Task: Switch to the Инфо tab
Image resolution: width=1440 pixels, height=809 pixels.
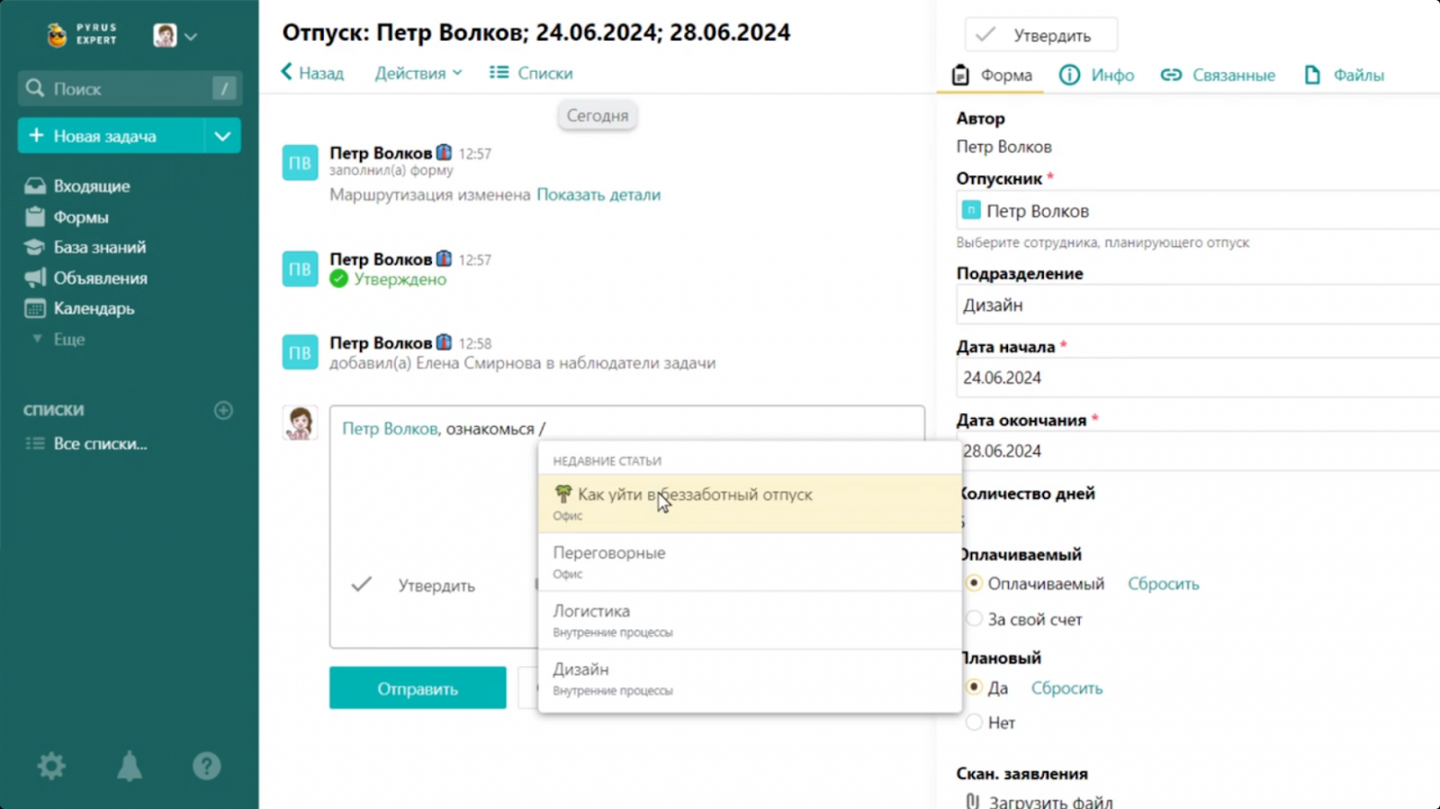Action: [x=1097, y=76]
